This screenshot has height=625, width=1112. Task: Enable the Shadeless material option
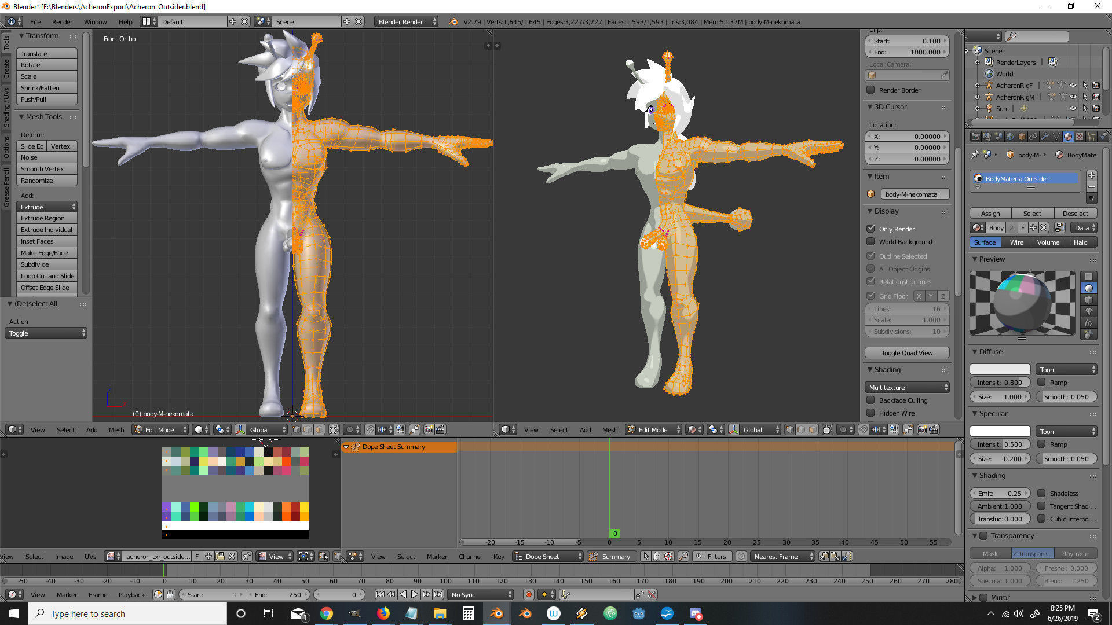[x=1041, y=493]
